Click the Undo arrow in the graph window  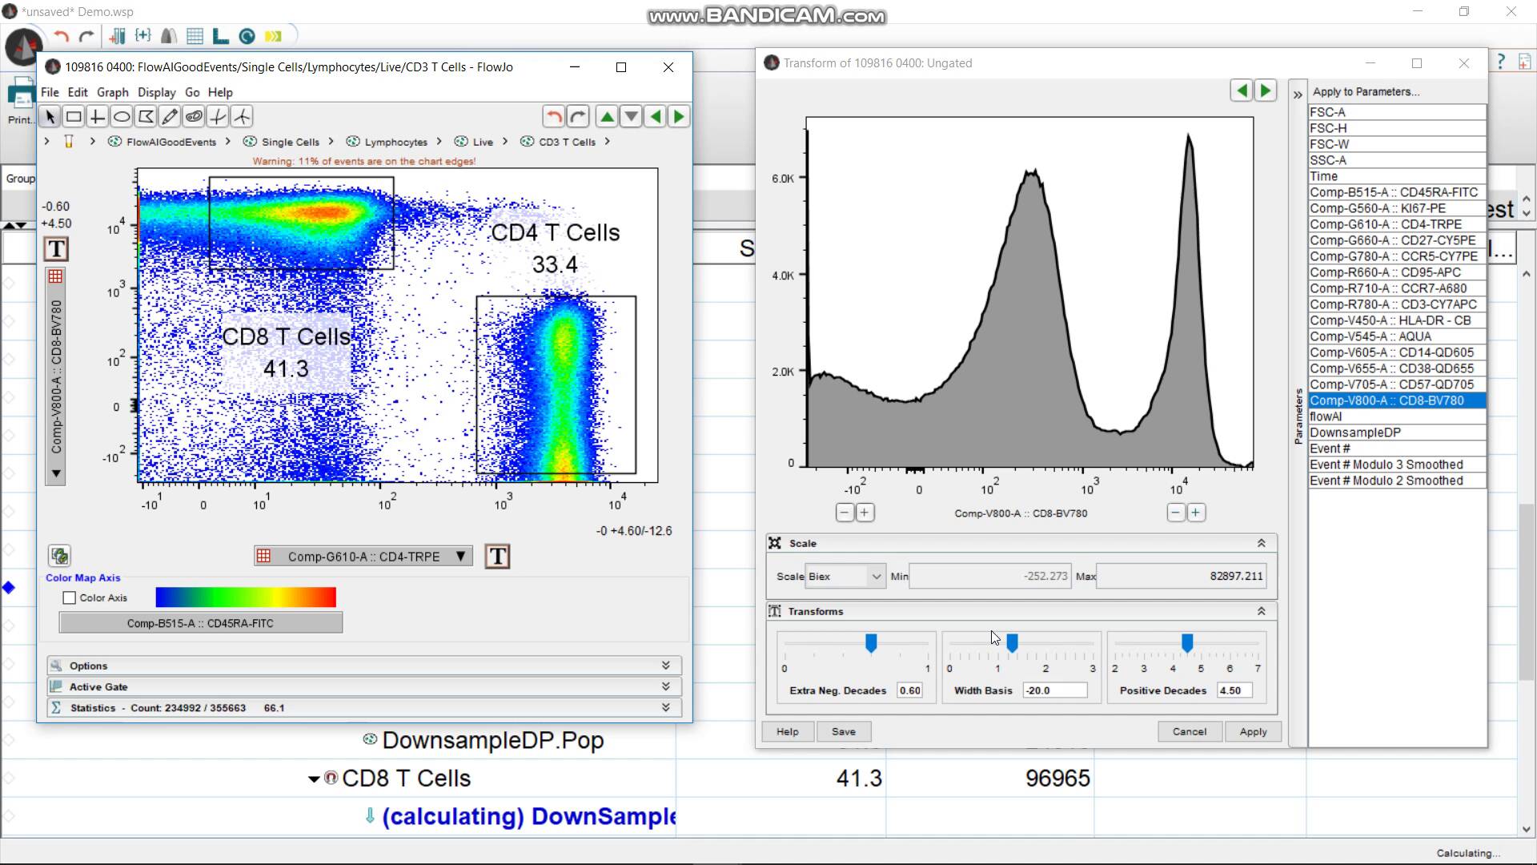pos(553,116)
